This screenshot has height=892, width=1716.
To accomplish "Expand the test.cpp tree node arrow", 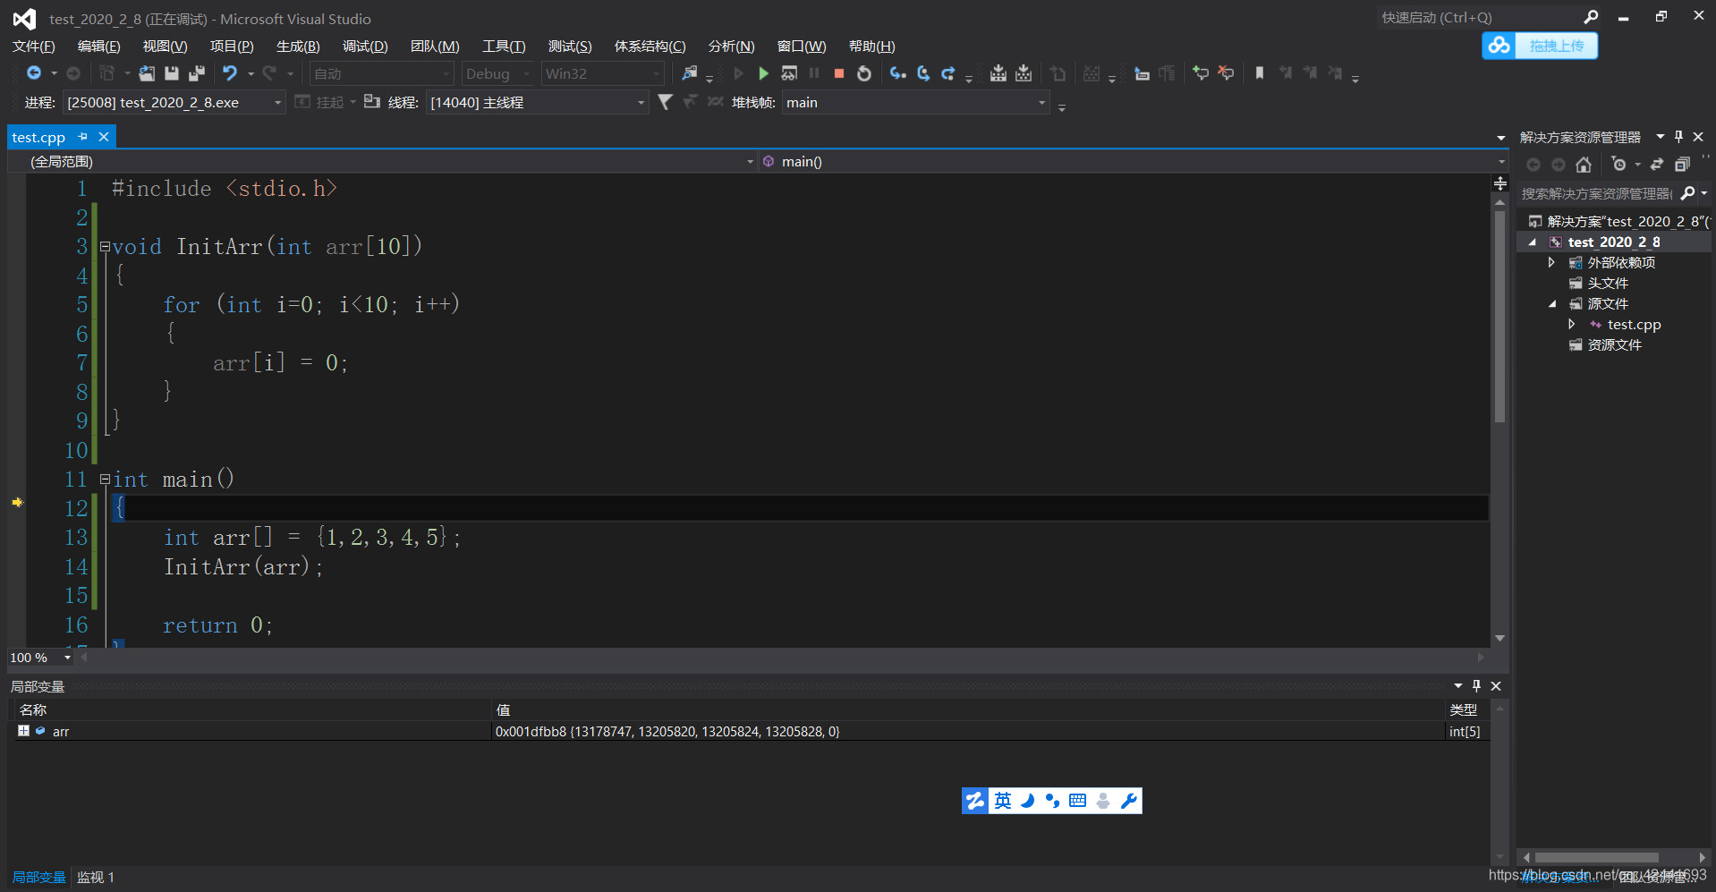I will 1571,324.
